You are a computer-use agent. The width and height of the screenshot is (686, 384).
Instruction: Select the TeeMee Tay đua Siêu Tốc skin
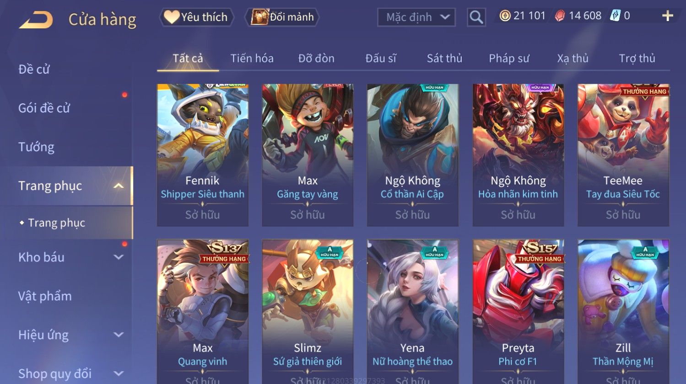pyautogui.click(x=623, y=155)
